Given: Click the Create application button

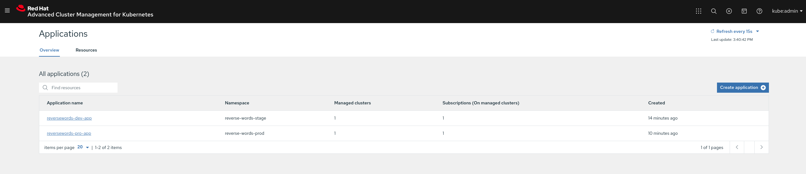Looking at the screenshot, I should click(x=742, y=88).
